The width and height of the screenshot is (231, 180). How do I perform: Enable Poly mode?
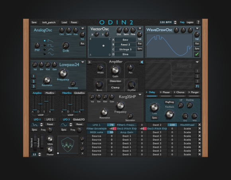click(182, 22)
